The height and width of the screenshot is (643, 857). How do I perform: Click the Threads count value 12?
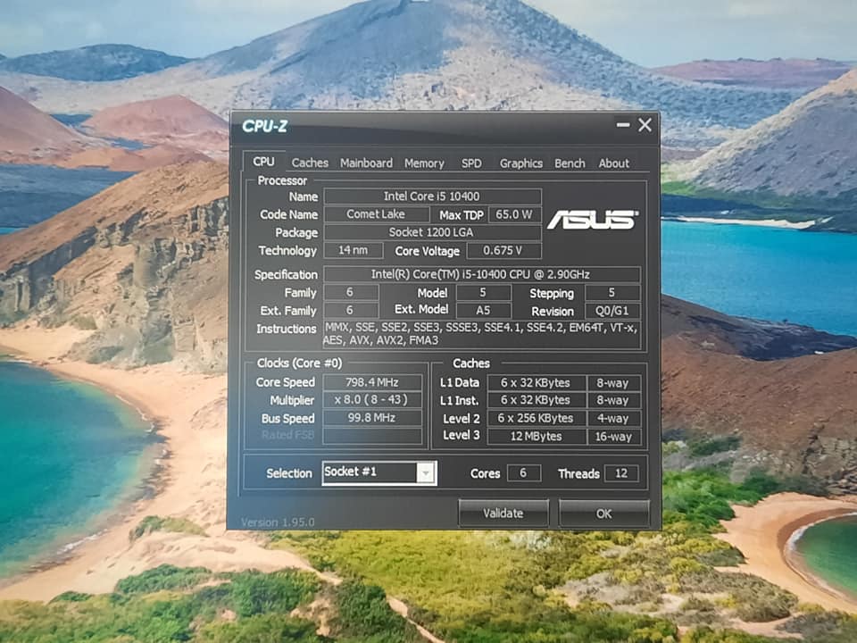[x=621, y=473]
